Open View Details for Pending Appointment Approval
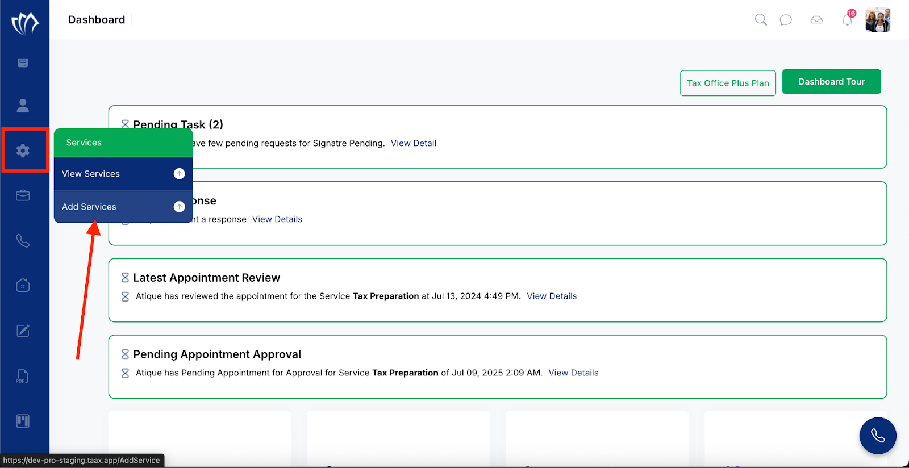Screen dimensions: 909x468 tap(573, 373)
